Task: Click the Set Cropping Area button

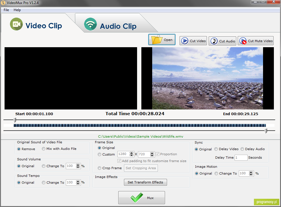Action: click(x=141, y=168)
